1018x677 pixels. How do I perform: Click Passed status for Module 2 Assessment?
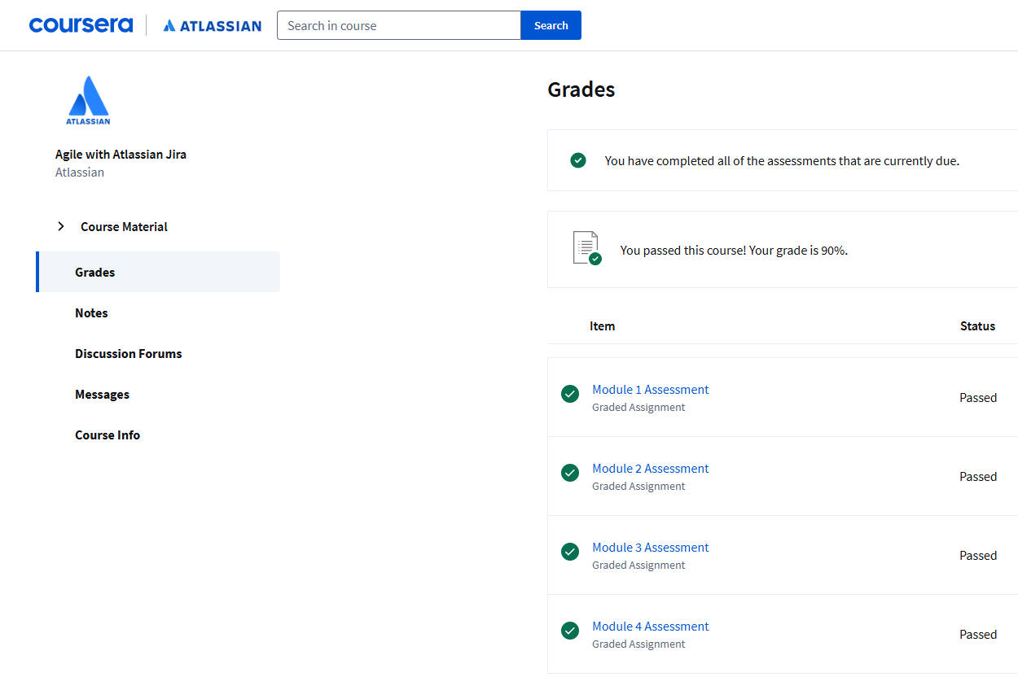978,476
